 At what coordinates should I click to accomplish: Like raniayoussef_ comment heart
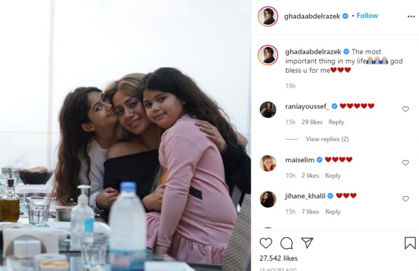pos(405,109)
